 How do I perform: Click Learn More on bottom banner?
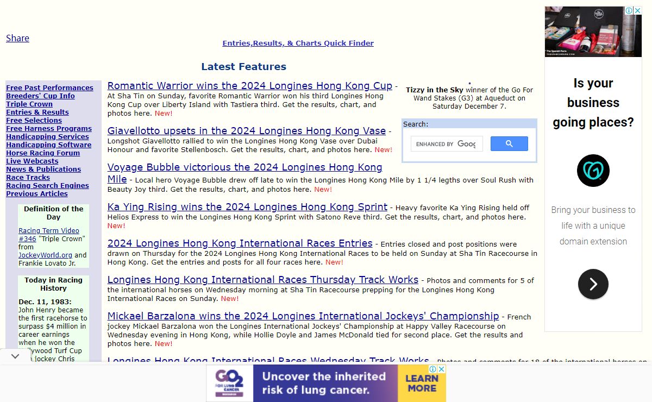(422, 383)
